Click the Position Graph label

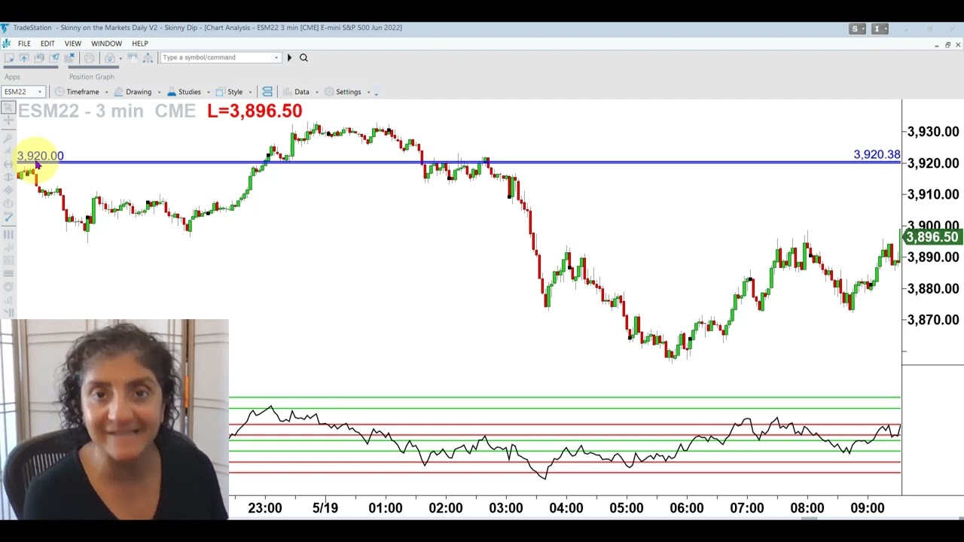[x=92, y=77]
